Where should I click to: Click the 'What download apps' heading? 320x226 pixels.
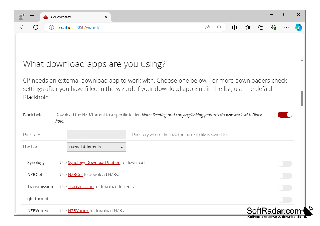point(94,64)
